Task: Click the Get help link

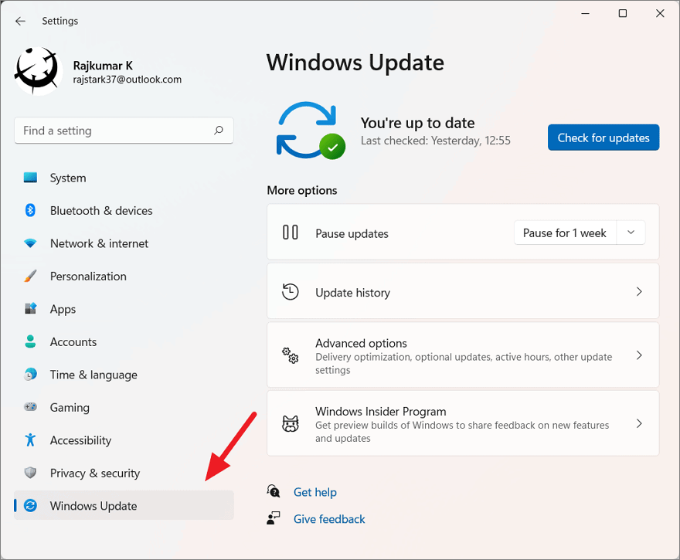Action: [x=314, y=492]
